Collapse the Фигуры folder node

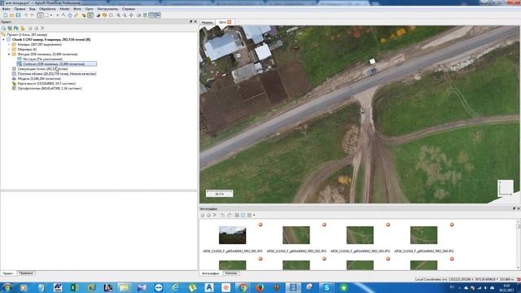[x=9, y=54]
